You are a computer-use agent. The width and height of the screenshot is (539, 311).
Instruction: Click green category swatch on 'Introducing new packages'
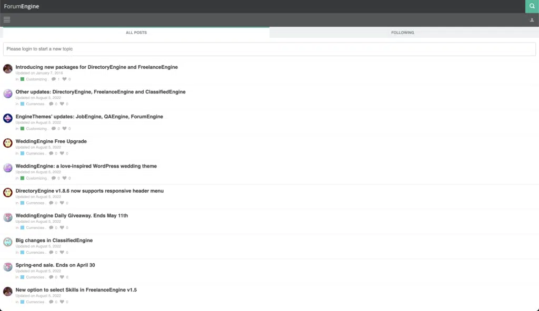tap(22, 79)
